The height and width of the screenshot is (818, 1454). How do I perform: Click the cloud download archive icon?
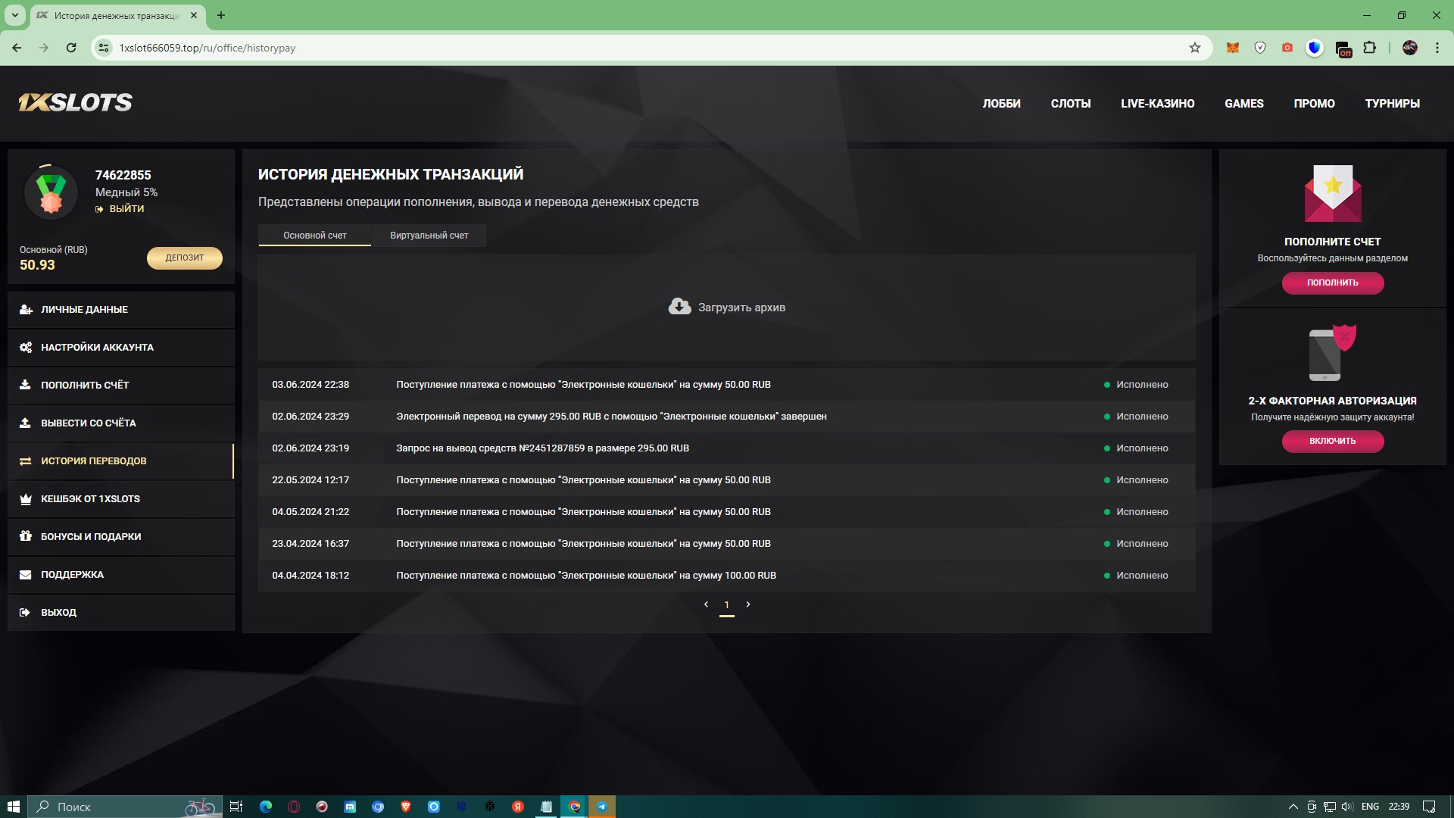pos(679,307)
